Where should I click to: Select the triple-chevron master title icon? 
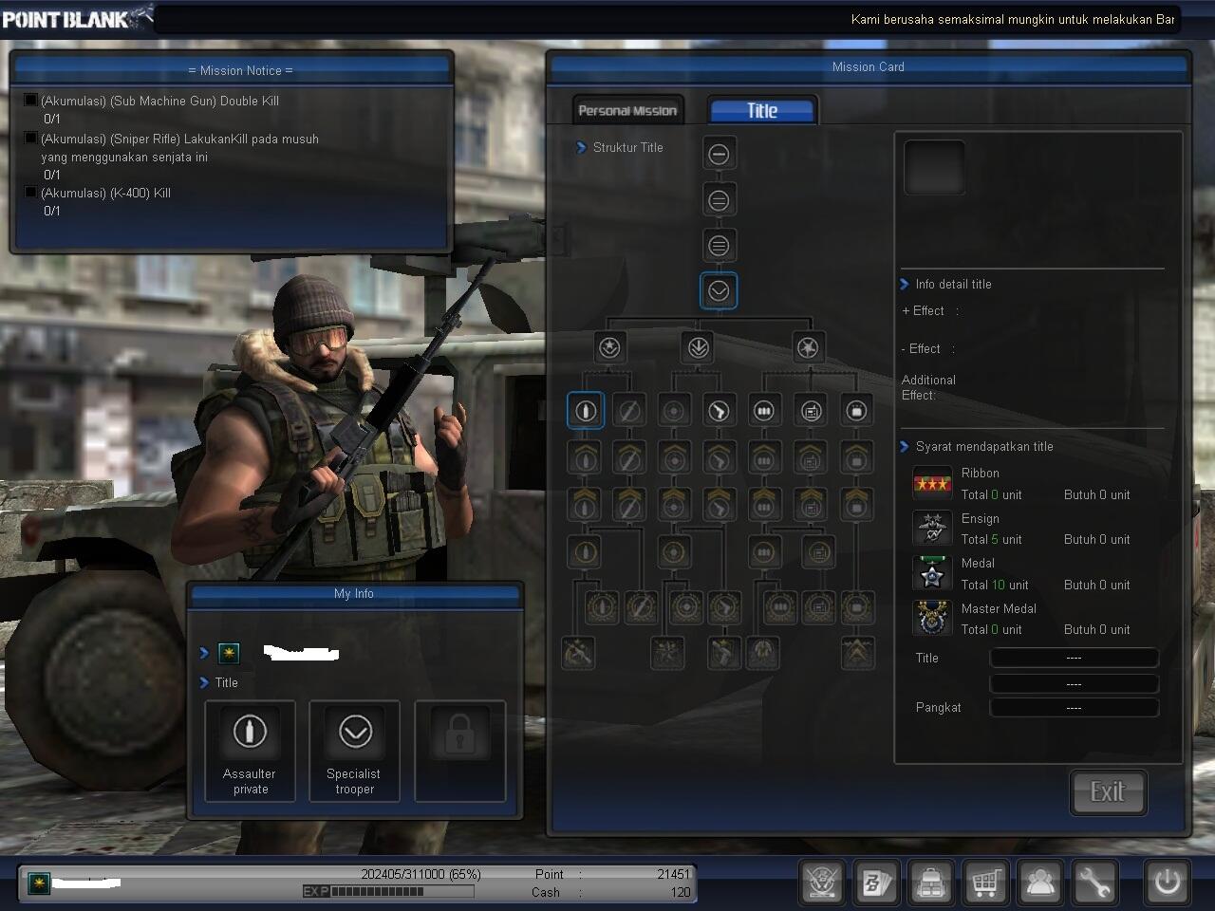(x=857, y=653)
